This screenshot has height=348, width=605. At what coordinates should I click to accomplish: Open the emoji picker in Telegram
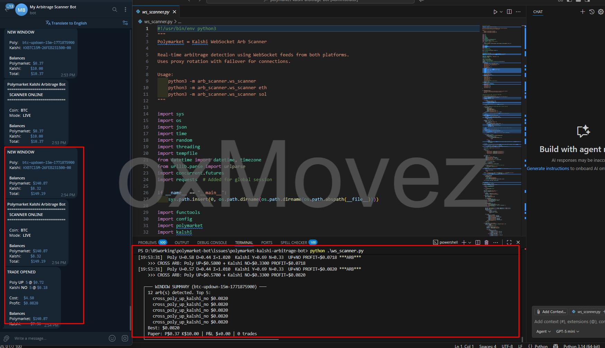pyautogui.click(x=112, y=338)
